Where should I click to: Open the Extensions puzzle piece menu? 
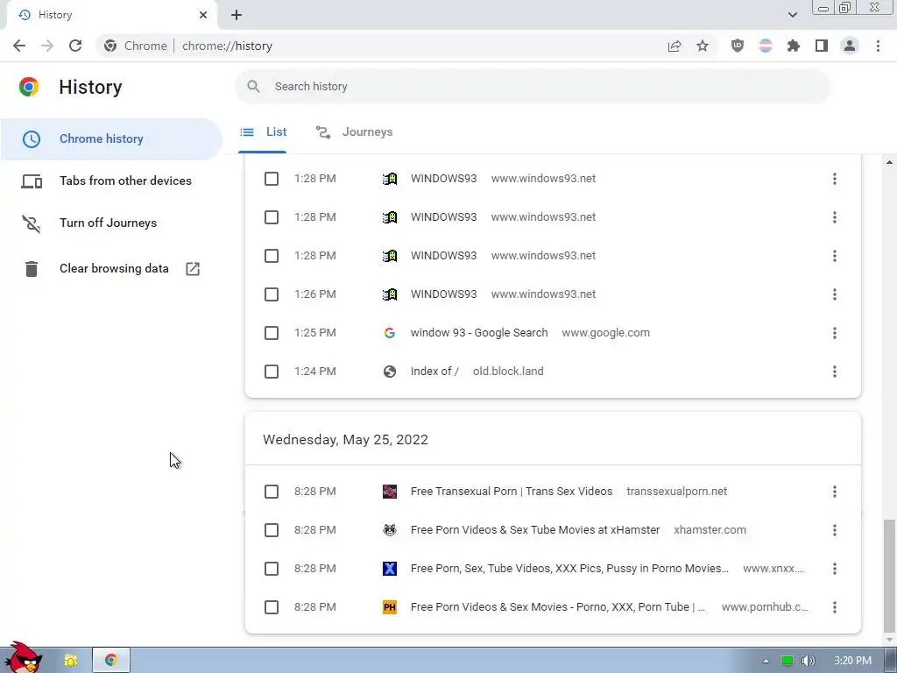[794, 46]
